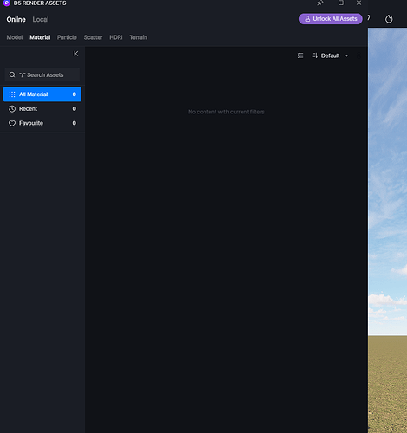Open the HDRI category tab
This screenshot has height=433, width=407.
[116, 37]
